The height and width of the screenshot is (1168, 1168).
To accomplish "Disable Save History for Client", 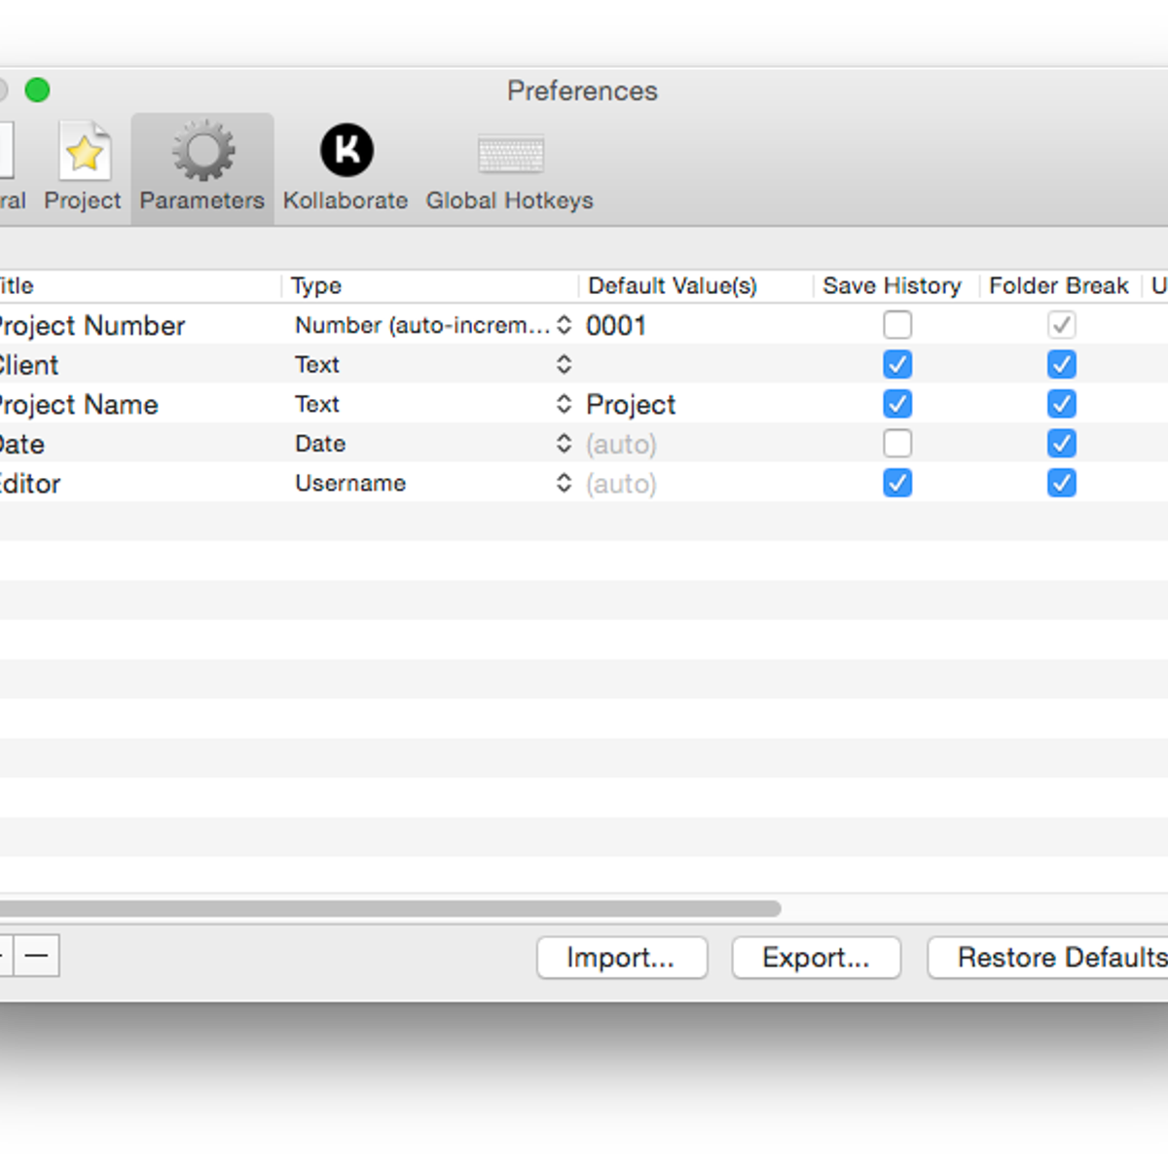I will 896,364.
